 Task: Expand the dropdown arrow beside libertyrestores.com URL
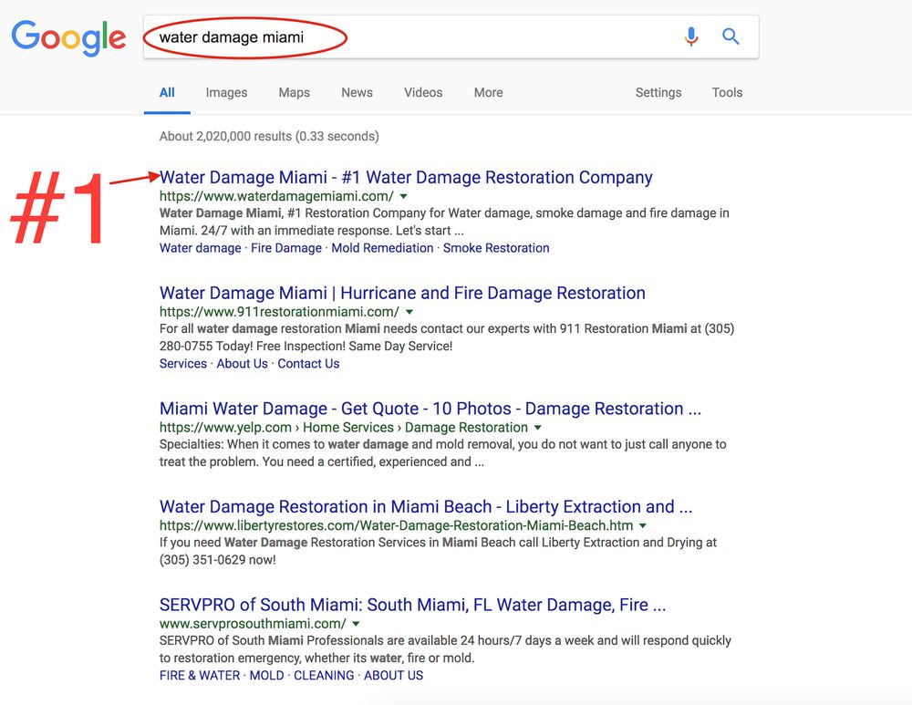643,526
